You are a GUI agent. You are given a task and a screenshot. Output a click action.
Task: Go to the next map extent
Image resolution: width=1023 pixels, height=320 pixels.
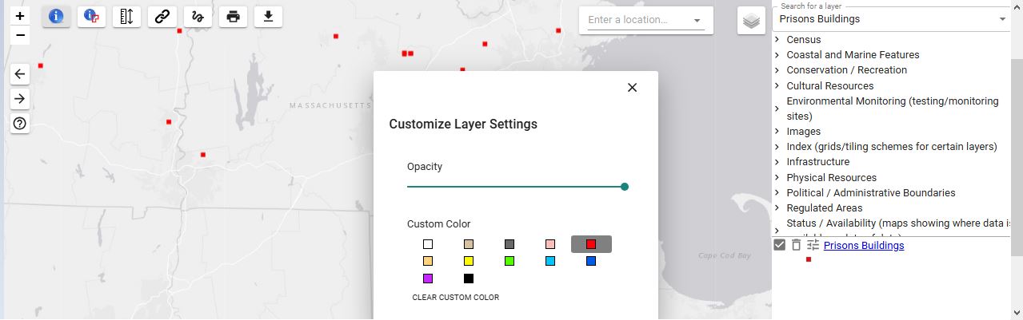20,99
